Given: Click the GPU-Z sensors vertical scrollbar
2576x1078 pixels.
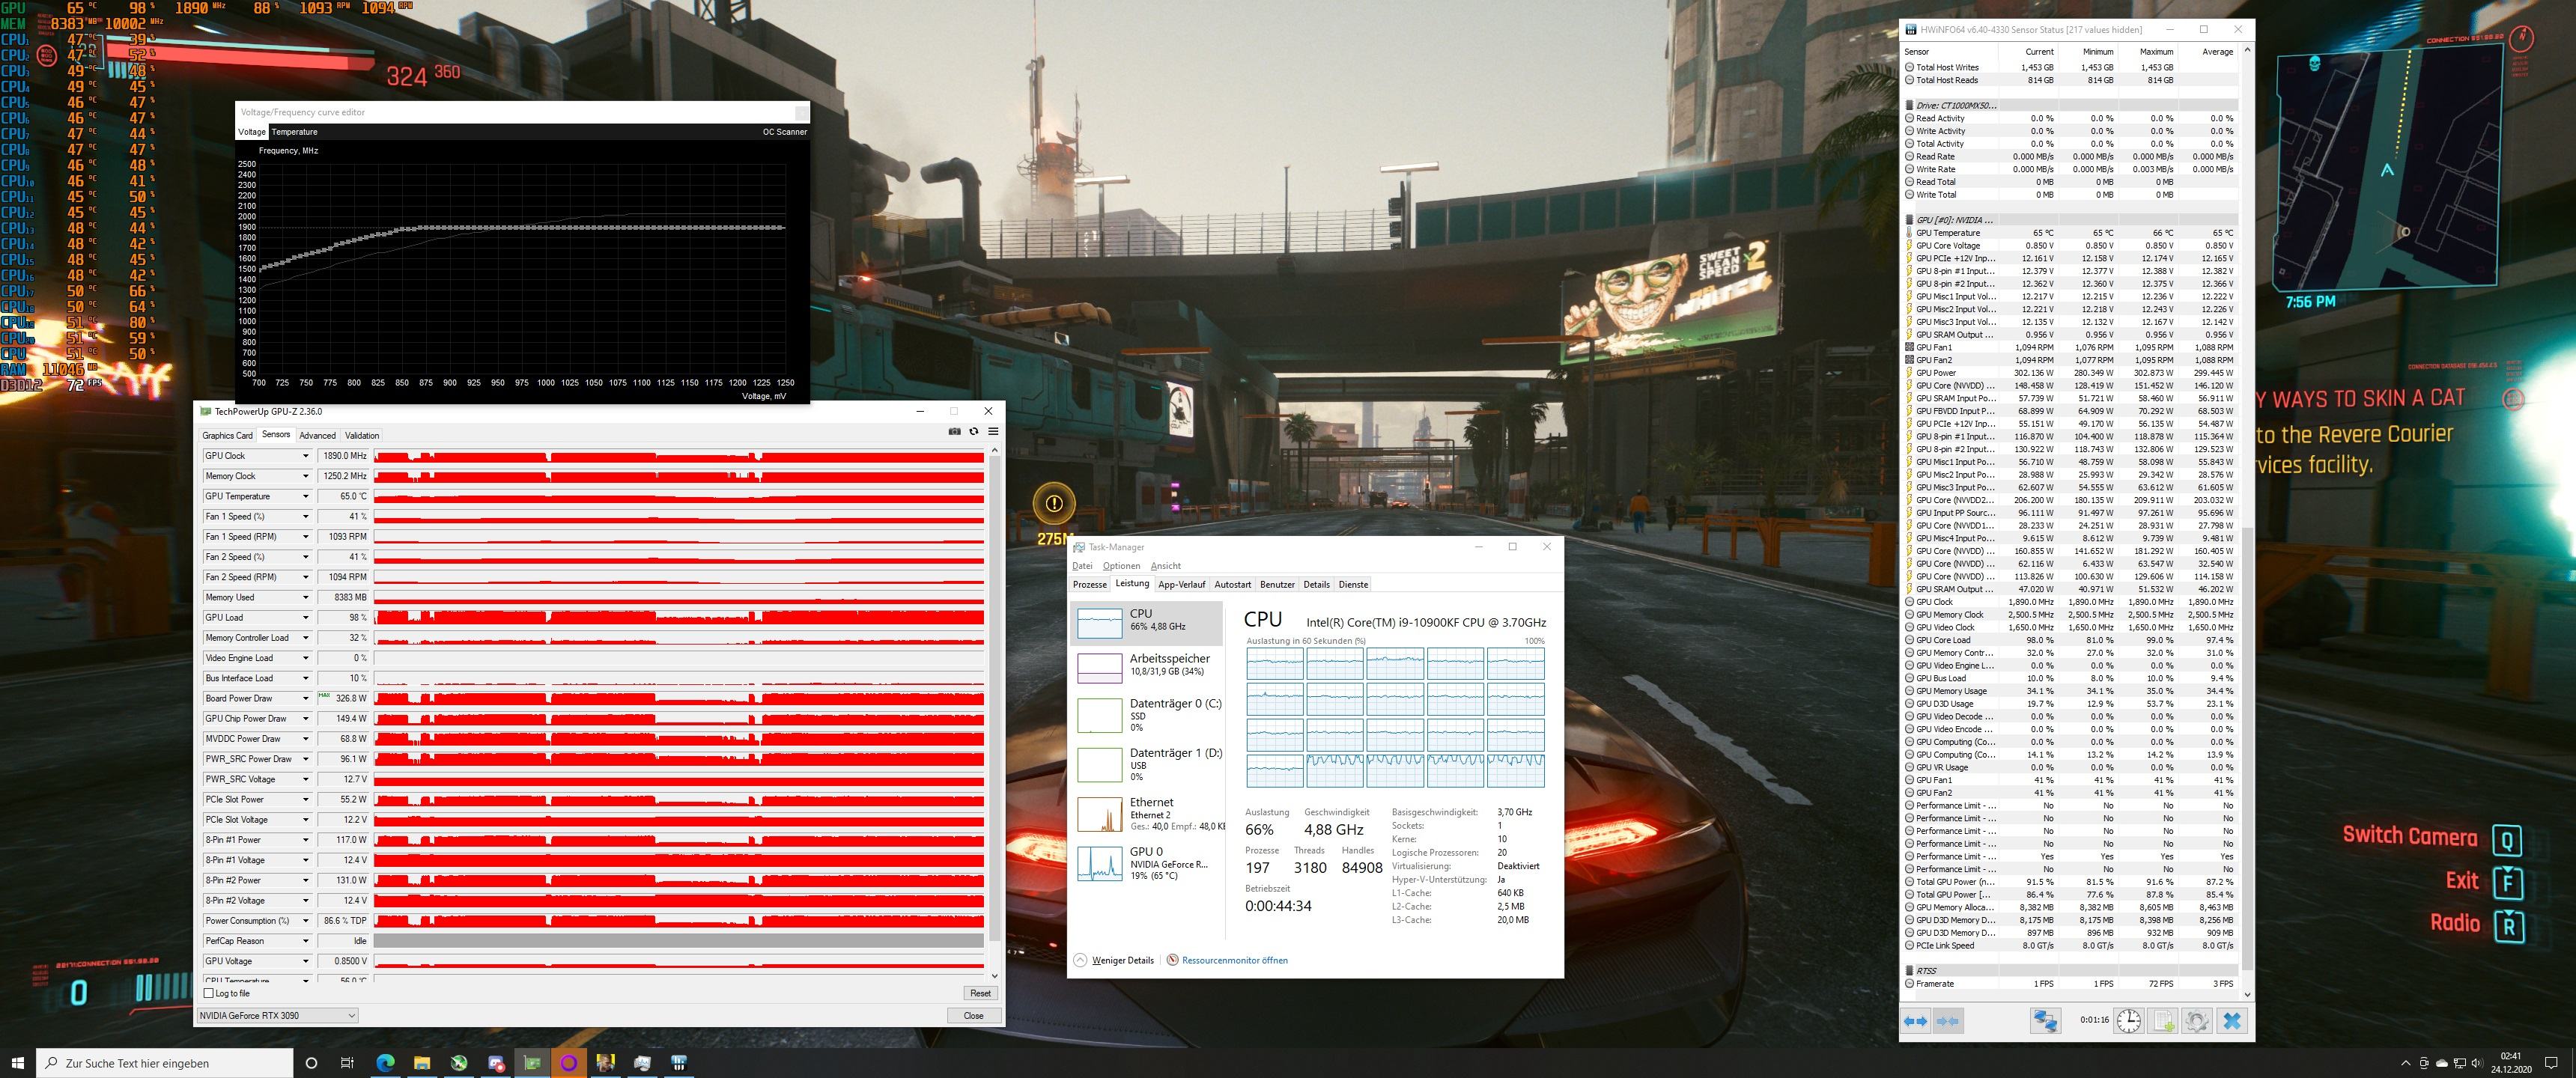Looking at the screenshot, I should 994,700.
